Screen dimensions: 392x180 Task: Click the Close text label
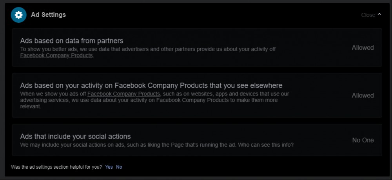point(368,15)
